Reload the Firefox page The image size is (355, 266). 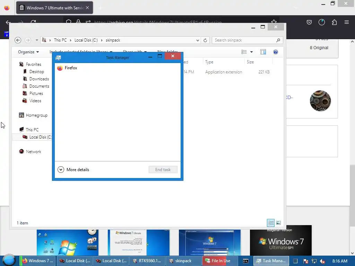point(33,23)
